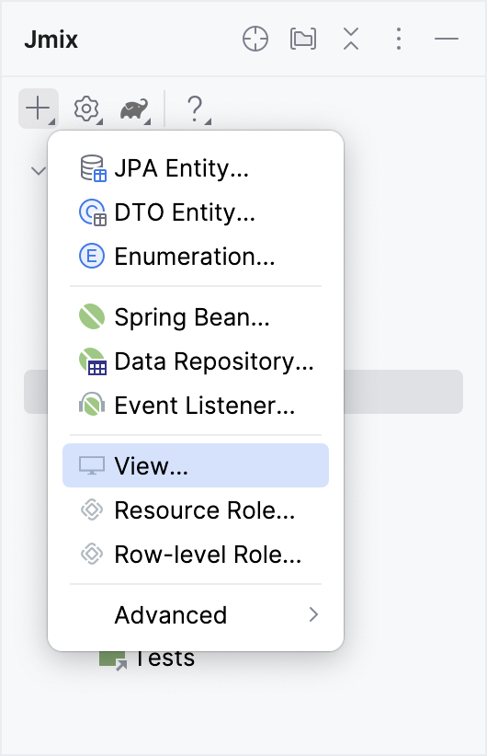Screen dimensions: 487x756
Task: Click the Enumeration E icon
Action: [92, 256]
